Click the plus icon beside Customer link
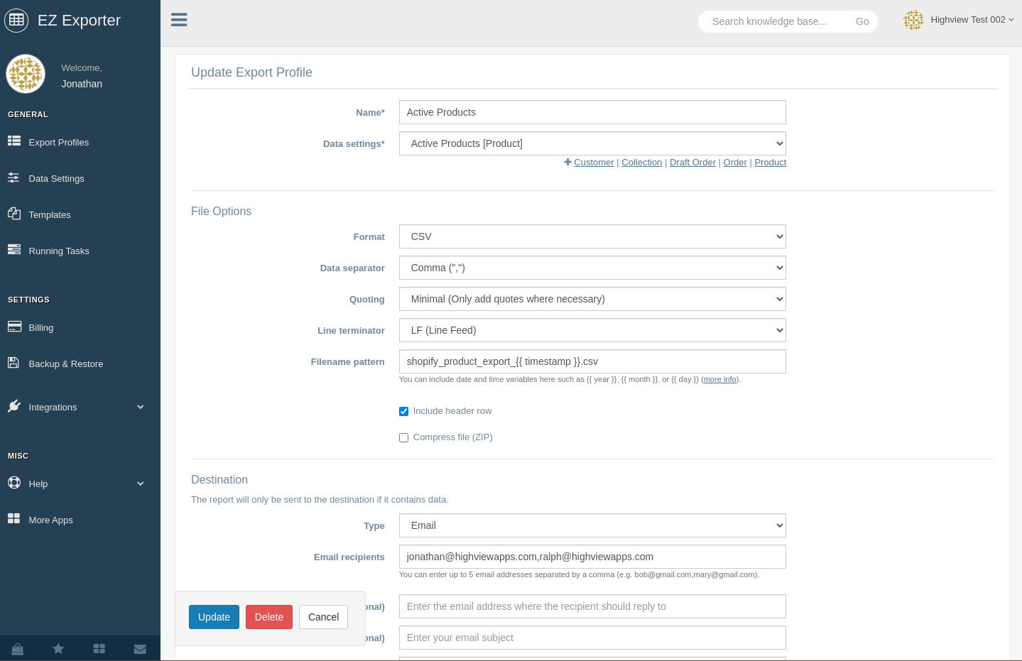The width and height of the screenshot is (1022, 661). 567,162
